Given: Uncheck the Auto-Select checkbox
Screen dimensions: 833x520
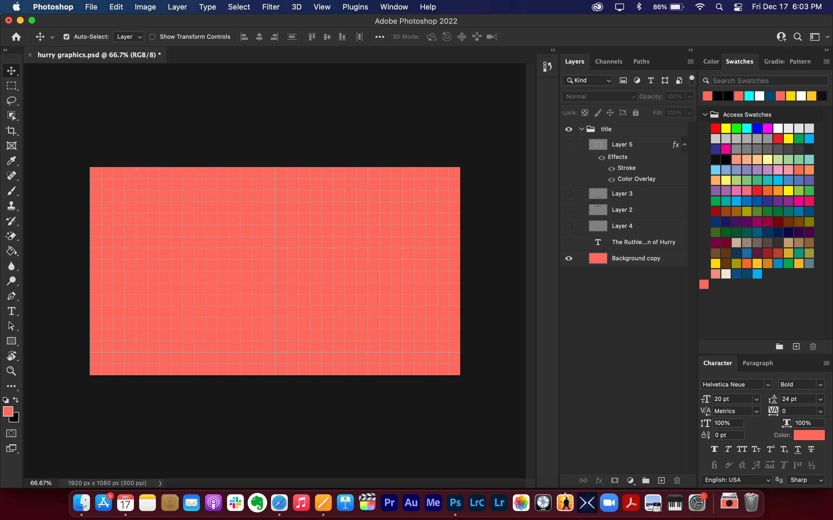Looking at the screenshot, I should coord(67,36).
